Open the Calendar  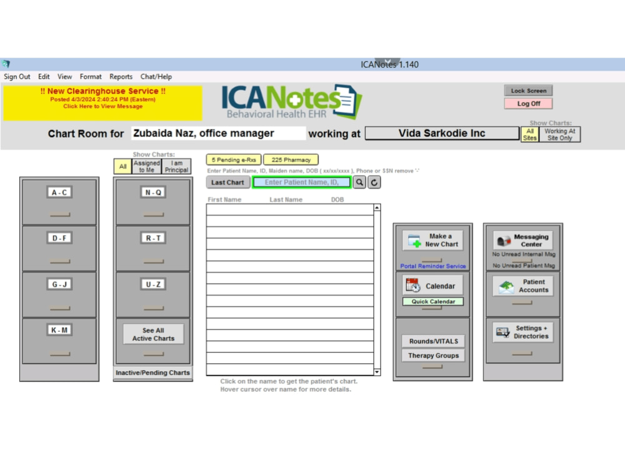(433, 286)
